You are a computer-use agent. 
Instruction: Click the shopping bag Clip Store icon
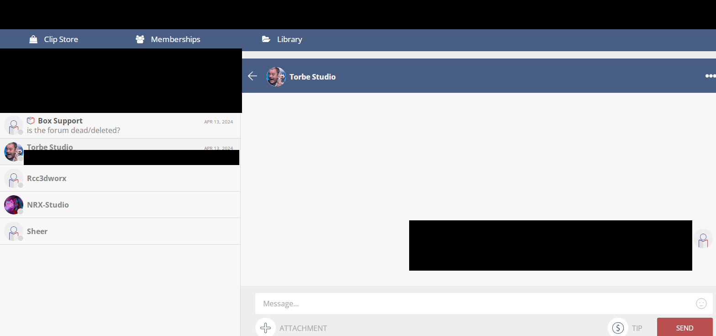pyautogui.click(x=33, y=39)
